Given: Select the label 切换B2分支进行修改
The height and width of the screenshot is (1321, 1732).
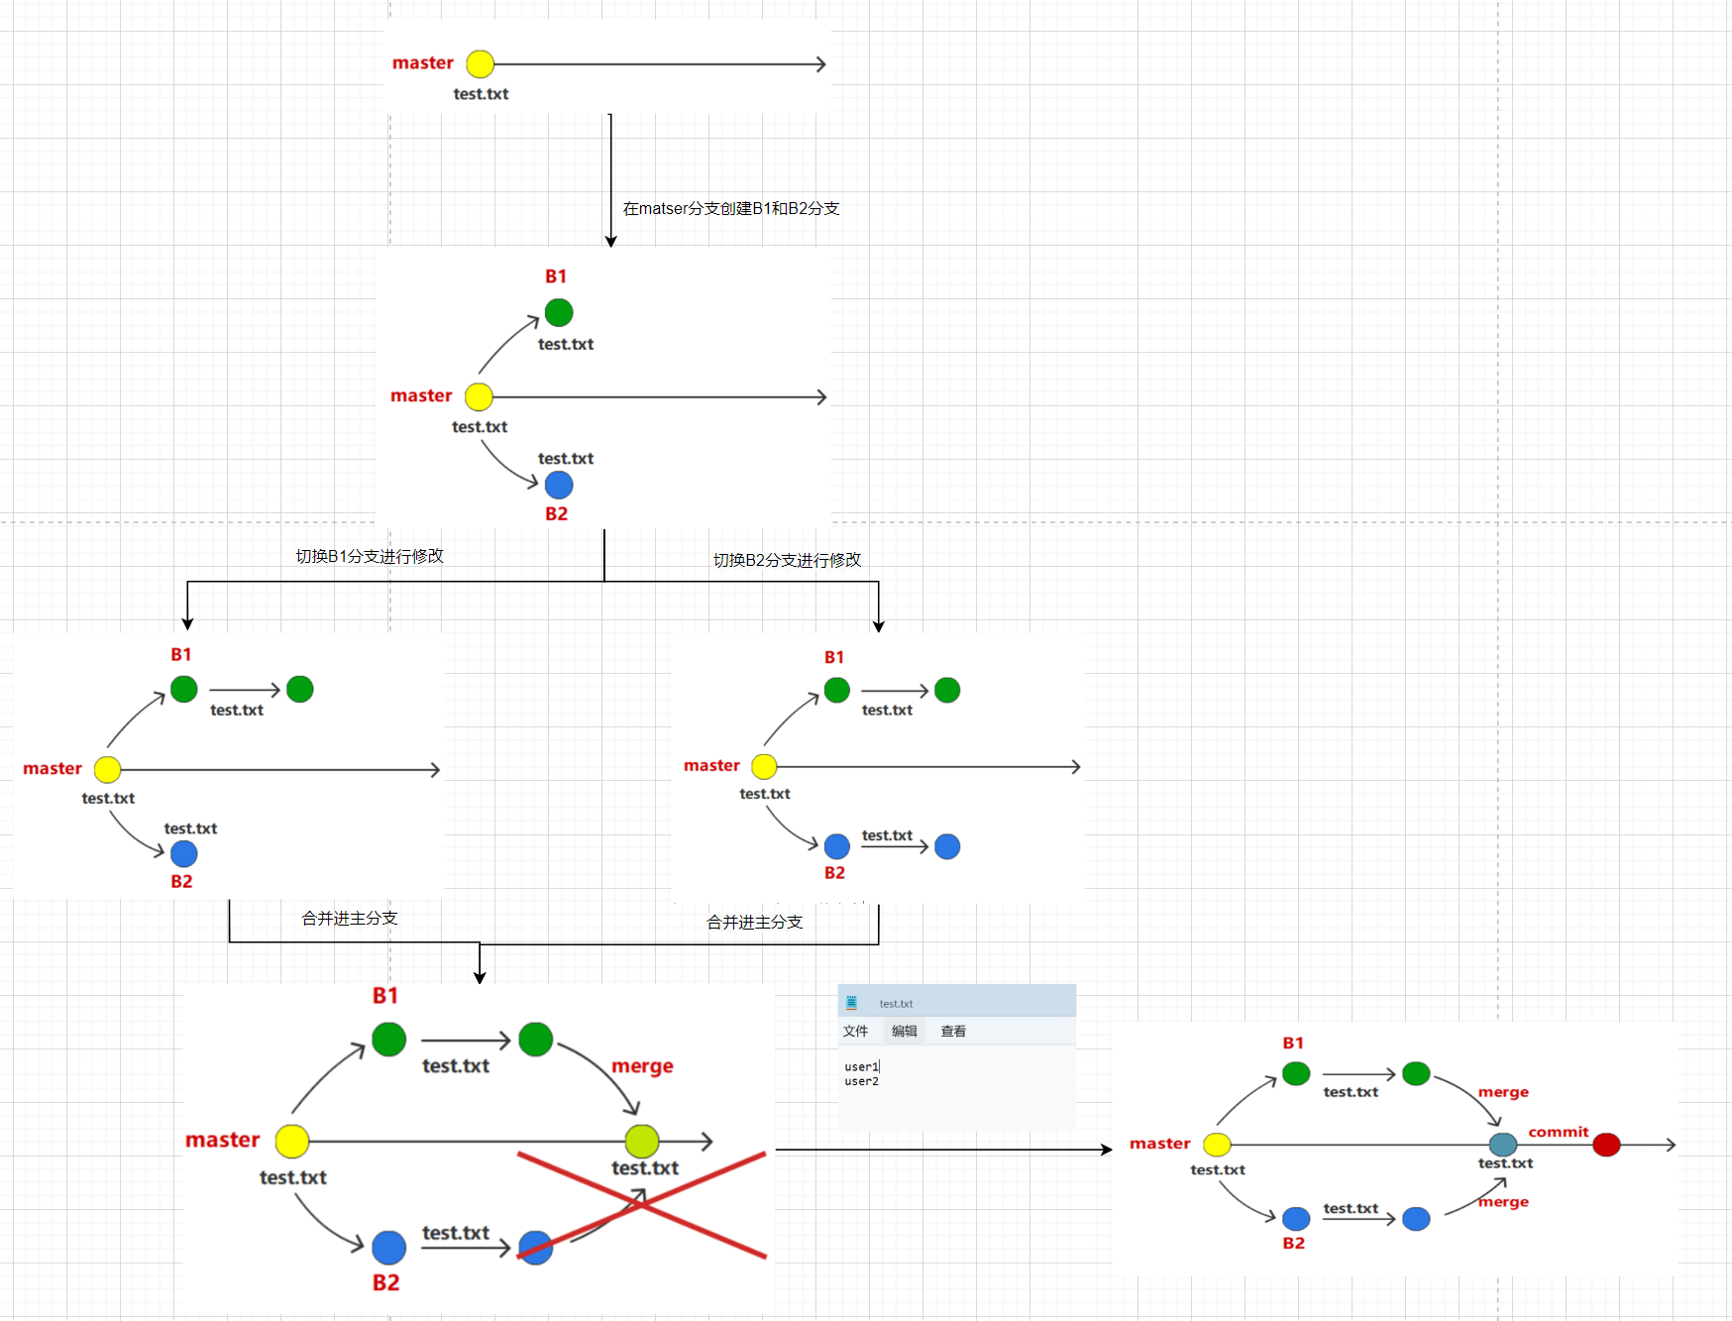Looking at the screenshot, I should click(788, 560).
